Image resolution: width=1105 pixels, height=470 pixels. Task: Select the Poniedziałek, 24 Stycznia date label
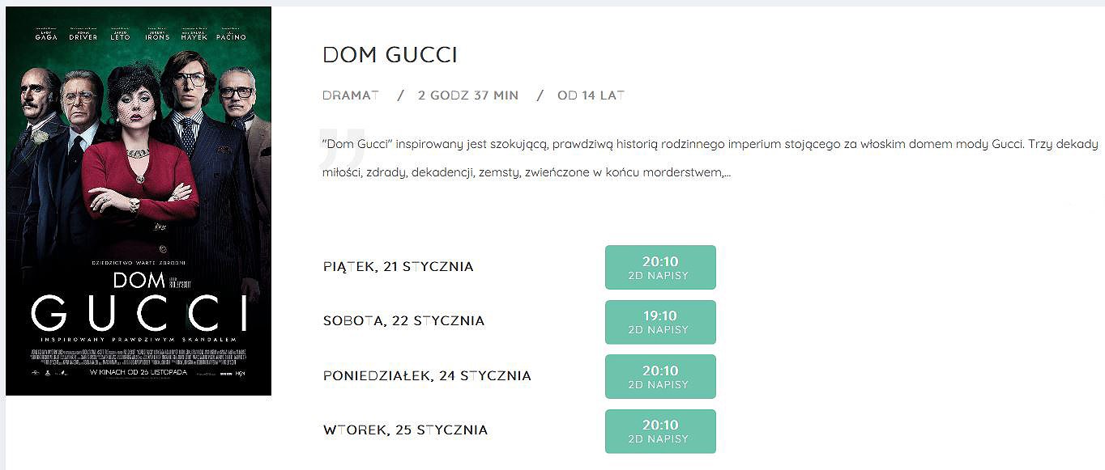point(427,376)
